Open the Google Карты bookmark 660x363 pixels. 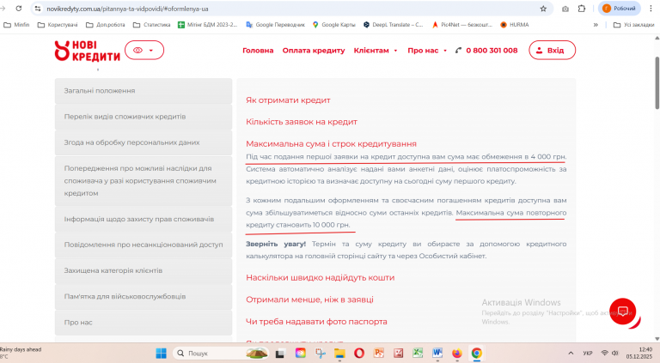333,25
